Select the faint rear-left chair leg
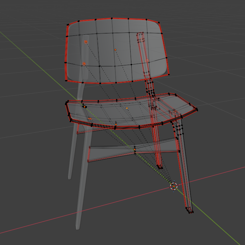 tap(72, 153)
